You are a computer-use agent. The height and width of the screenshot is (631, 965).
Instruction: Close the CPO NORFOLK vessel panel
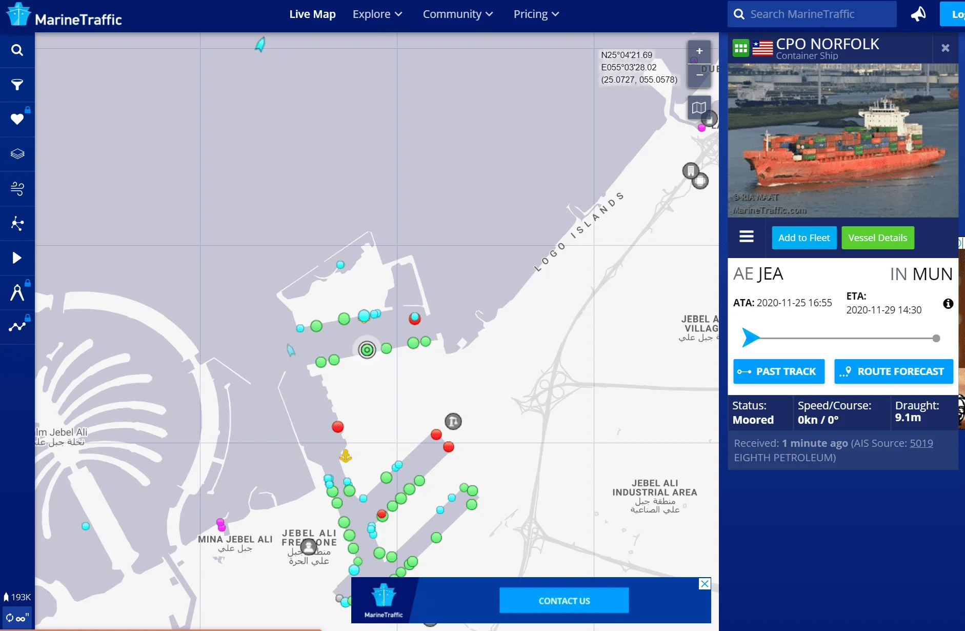click(x=946, y=48)
